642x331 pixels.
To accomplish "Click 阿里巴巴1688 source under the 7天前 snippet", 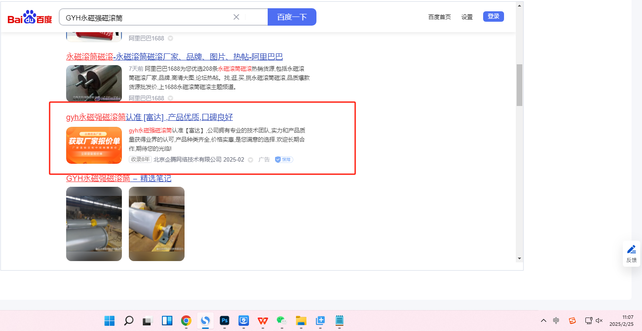I will tap(147, 98).
